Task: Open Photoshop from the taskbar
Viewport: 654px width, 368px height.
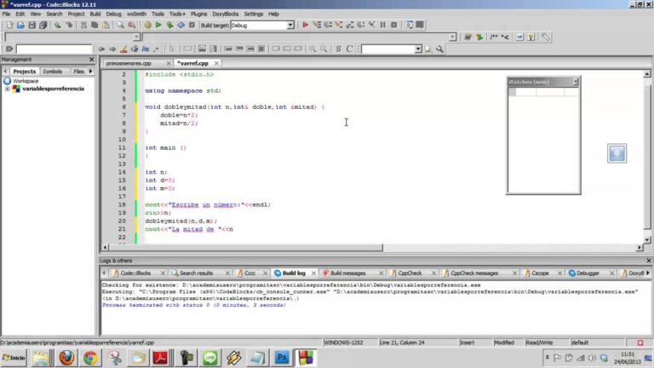Action: pos(282,358)
